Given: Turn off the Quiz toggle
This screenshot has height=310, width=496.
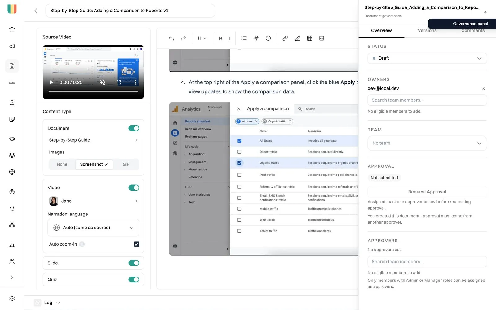Looking at the screenshot, I should click(x=134, y=280).
